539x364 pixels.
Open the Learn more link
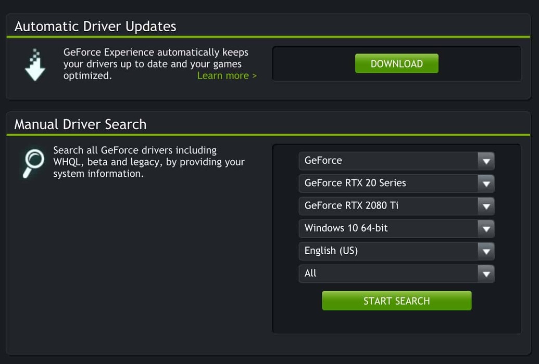point(227,75)
